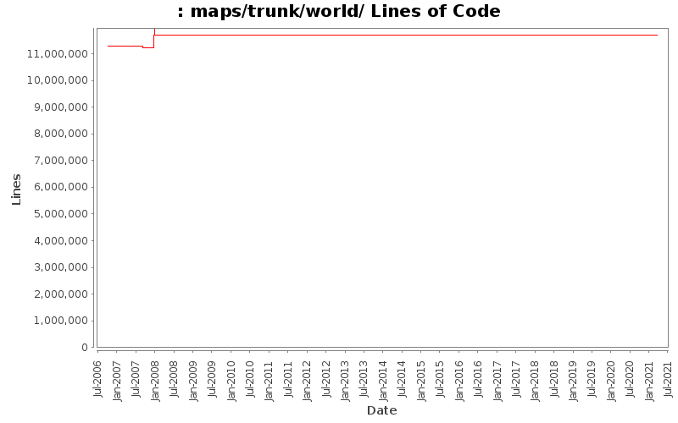Screen dimensions: 678x423
Task: Click the Jan-2007 date label
Action: point(117,381)
